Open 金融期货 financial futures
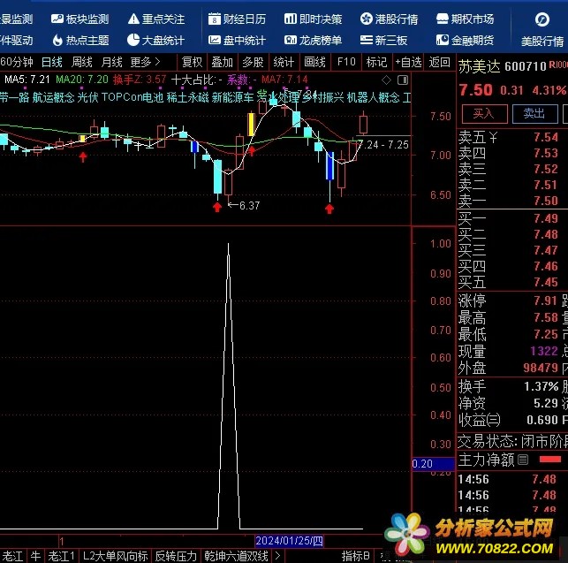This screenshot has width=568, height=563. pos(466,40)
